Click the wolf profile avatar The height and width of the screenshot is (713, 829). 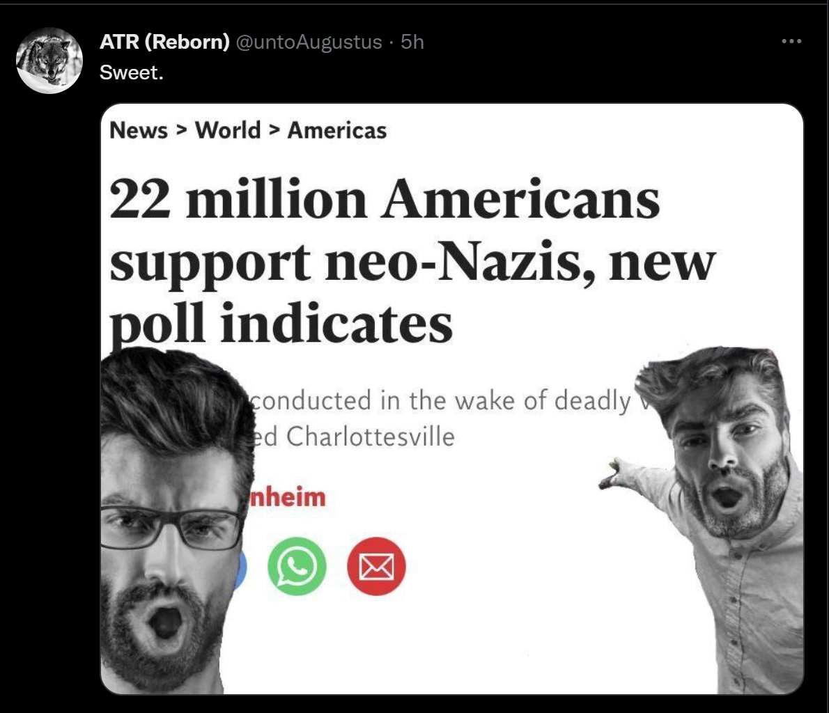pyautogui.click(x=49, y=61)
